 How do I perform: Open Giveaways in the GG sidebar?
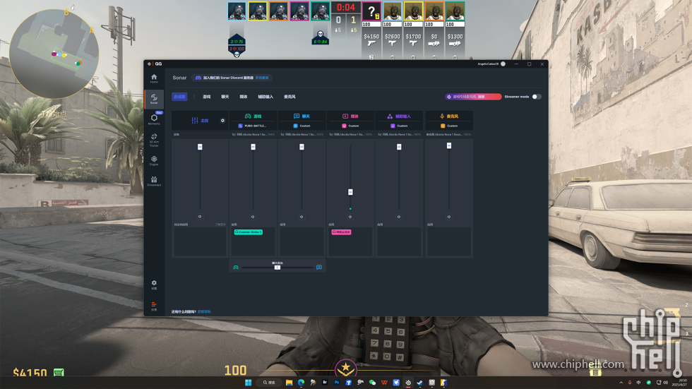tap(154, 181)
